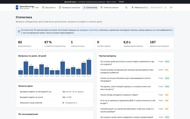Click the администратор role badge
Viewport: 190px width, 119px height.
(156, 7)
